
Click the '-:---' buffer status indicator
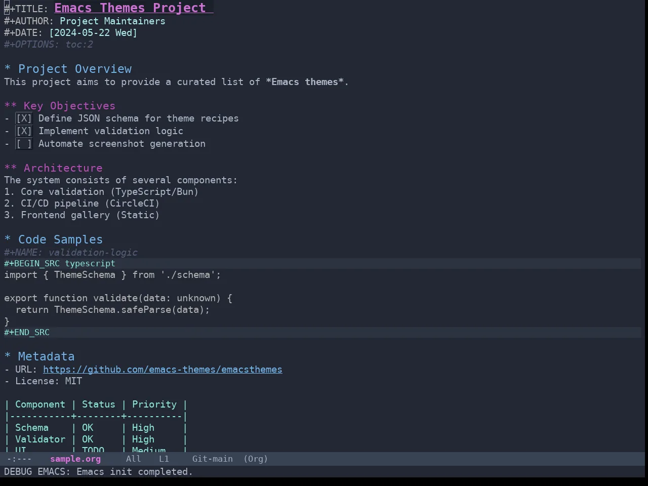(x=19, y=459)
